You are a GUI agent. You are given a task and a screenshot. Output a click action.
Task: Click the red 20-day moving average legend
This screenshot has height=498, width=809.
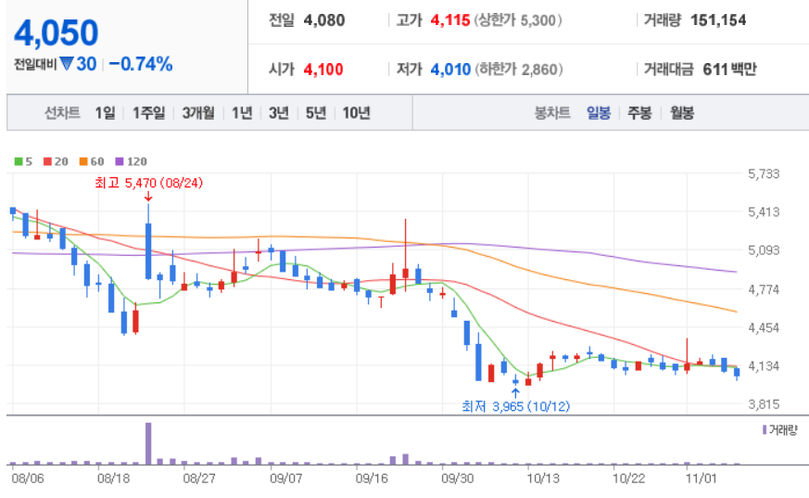pos(56,161)
